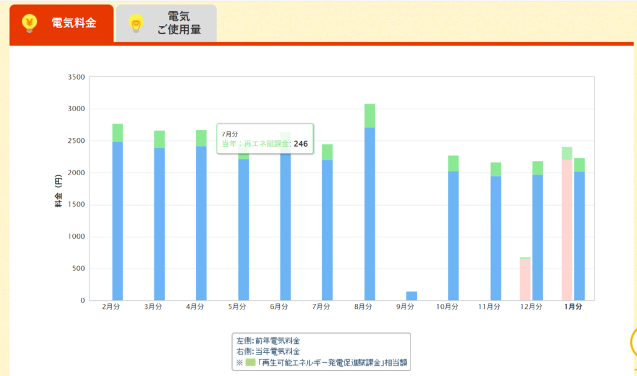Select the tiny blue bar for 9月分

[411, 296]
